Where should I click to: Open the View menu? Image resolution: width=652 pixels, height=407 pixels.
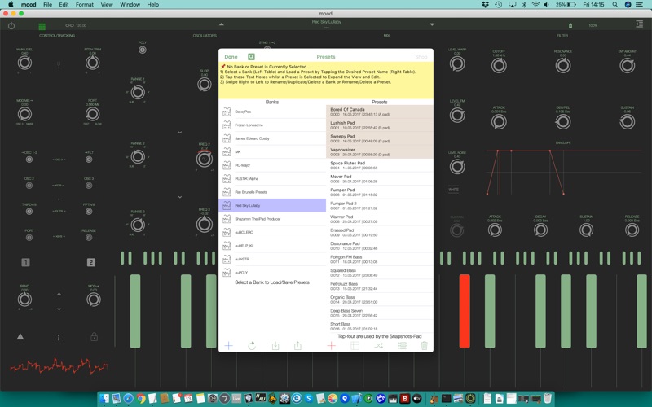coord(107,5)
